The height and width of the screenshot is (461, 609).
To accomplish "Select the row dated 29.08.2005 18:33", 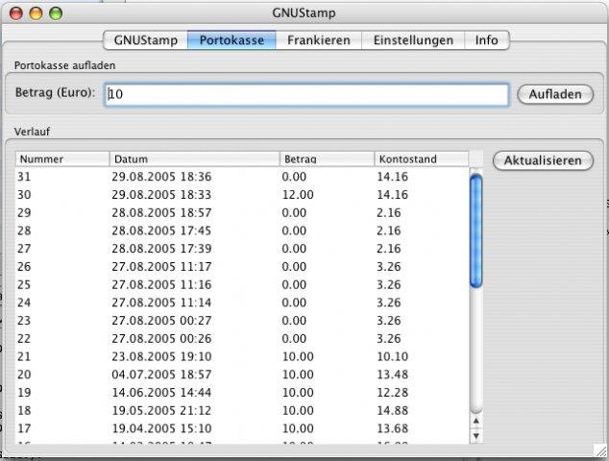I will coord(242,195).
